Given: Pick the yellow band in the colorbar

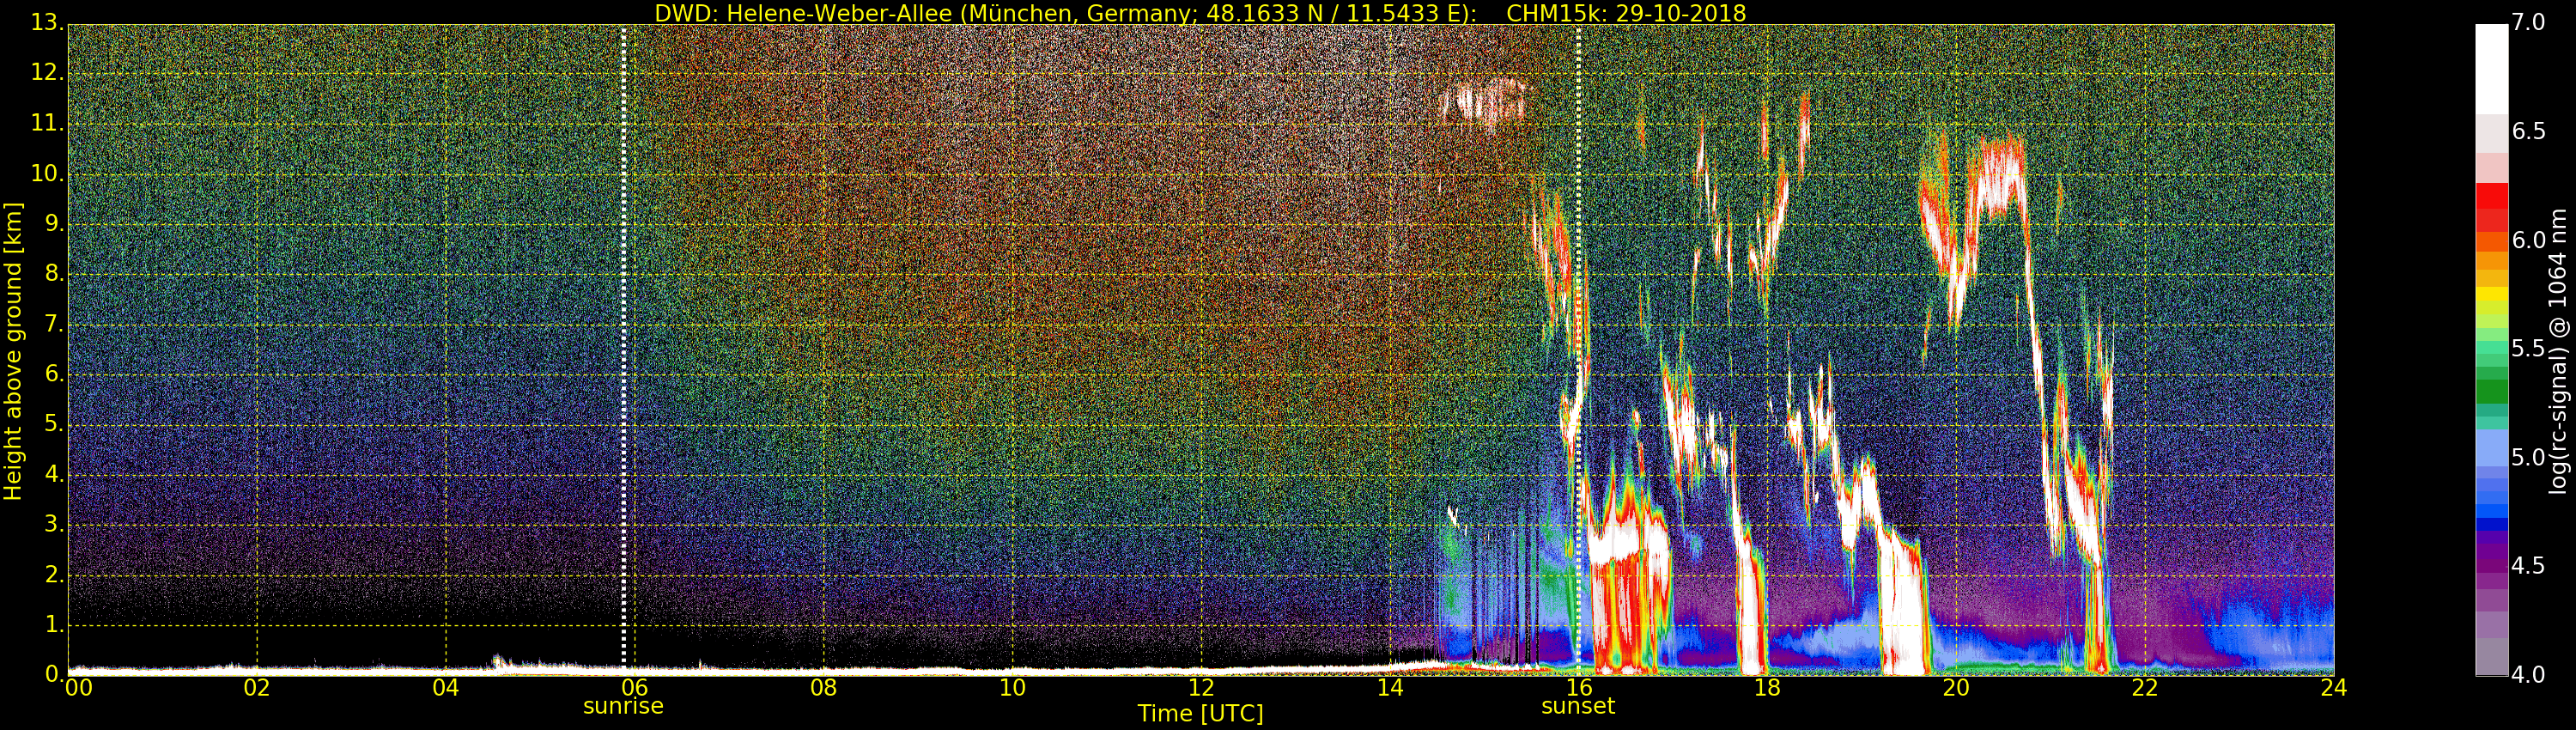Looking at the screenshot, I should [2491, 295].
